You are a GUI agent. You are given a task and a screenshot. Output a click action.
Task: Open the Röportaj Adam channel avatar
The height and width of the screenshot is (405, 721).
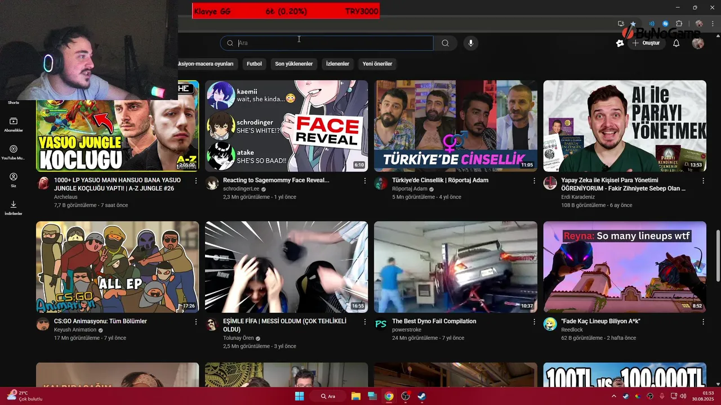click(381, 183)
